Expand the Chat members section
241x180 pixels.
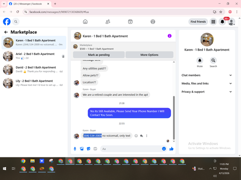[x=207, y=75]
